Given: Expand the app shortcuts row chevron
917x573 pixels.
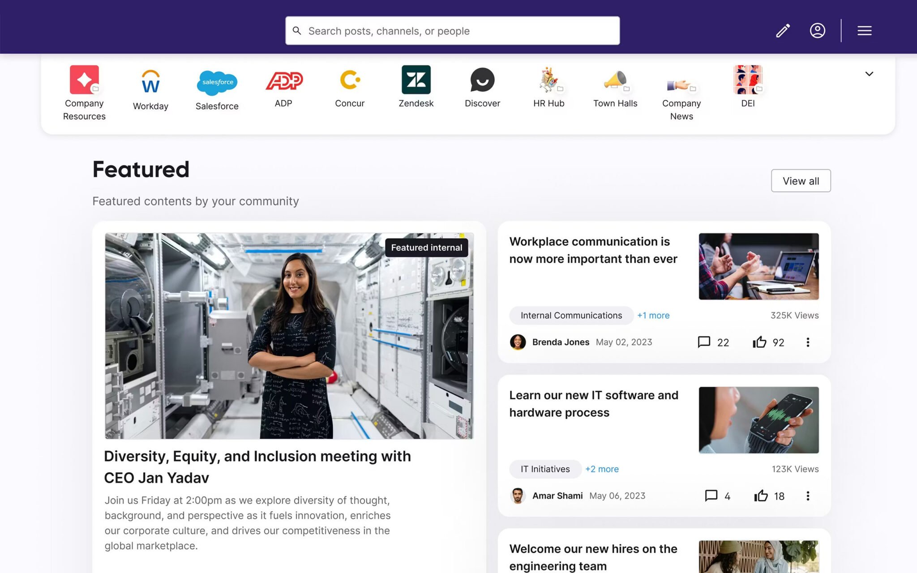Looking at the screenshot, I should click(869, 73).
